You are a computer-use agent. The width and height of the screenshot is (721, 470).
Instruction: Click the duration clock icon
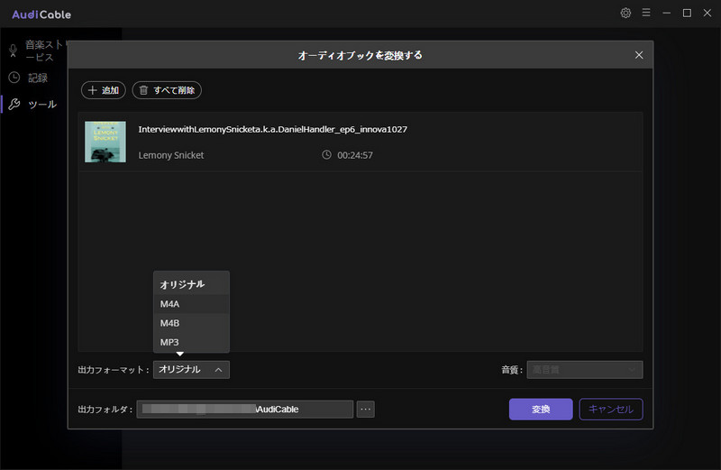click(x=326, y=154)
